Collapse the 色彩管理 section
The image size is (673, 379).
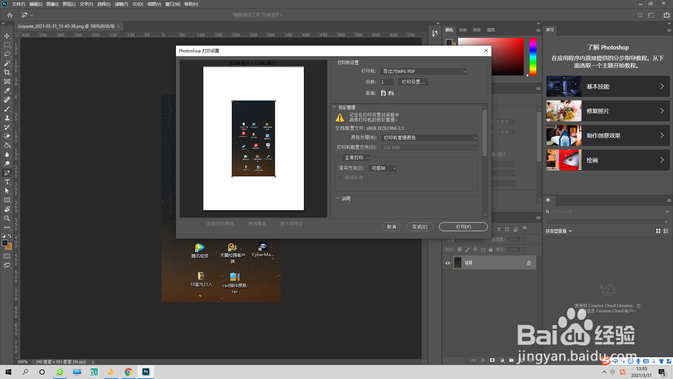(334, 107)
